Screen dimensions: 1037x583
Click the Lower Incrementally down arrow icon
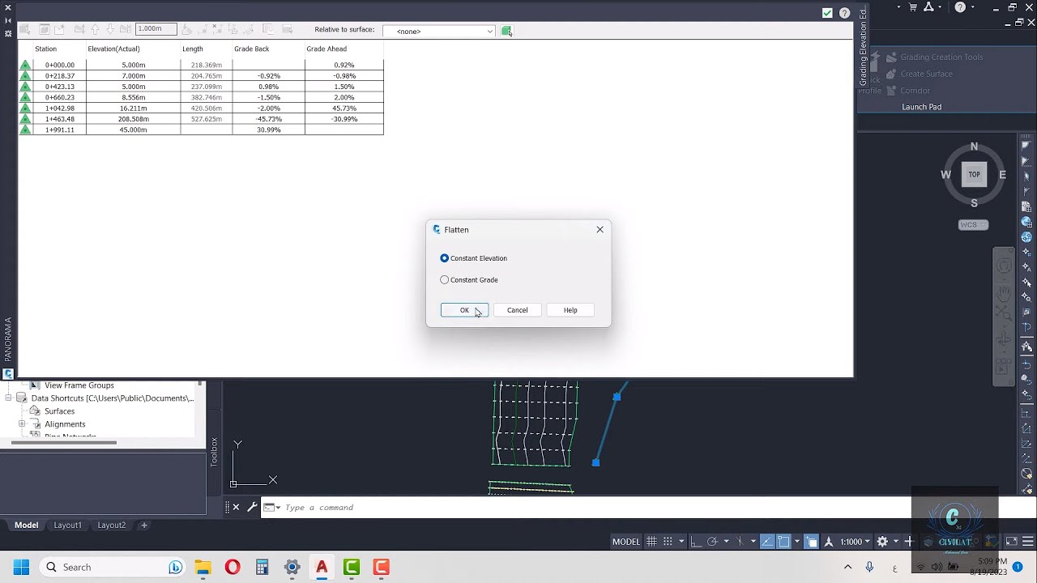110,29
